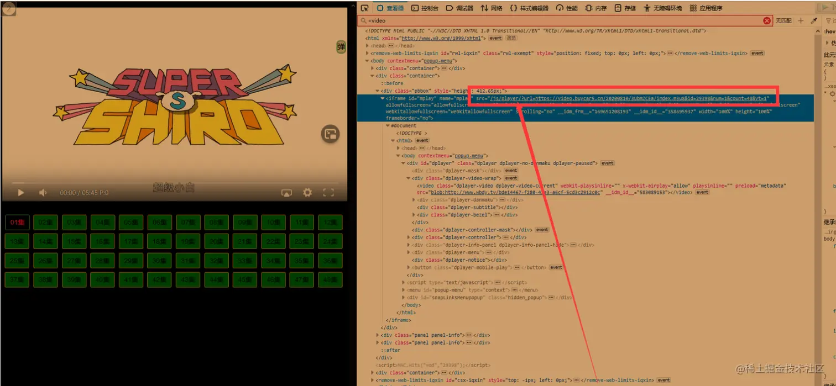Expand the menu id popup-menu node
Viewport: 836px width, 386px height.
coord(403,290)
